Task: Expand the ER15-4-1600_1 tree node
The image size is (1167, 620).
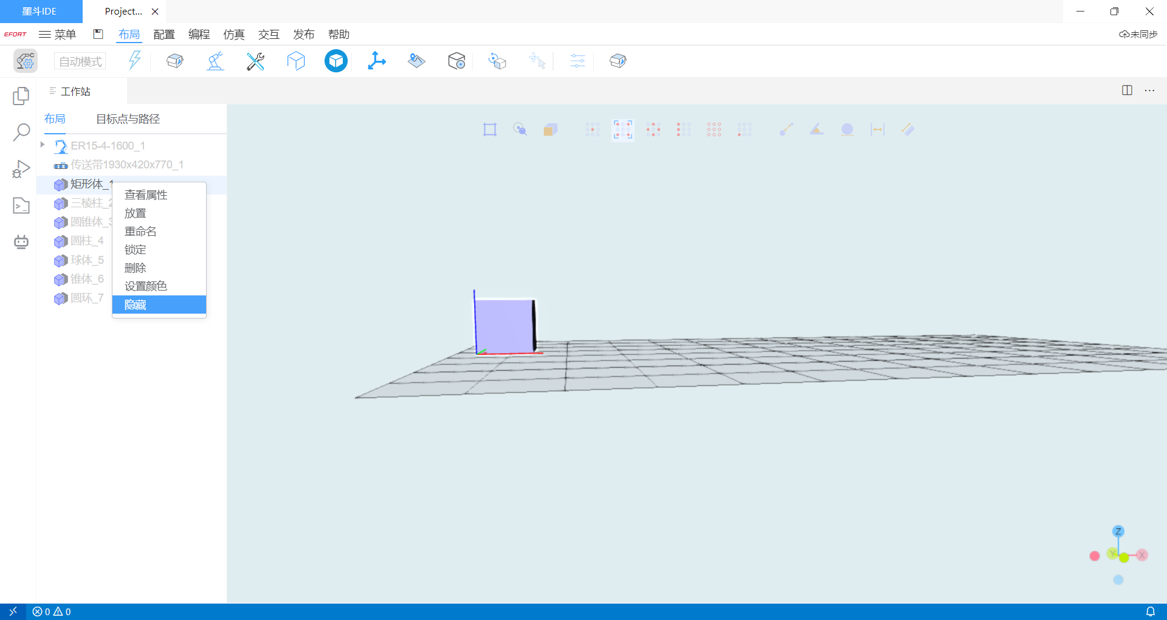Action: pos(43,145)
